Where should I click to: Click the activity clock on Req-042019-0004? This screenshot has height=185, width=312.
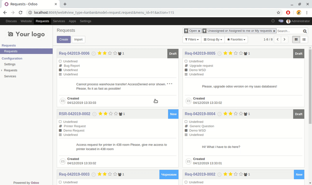[x=219, y=114]
